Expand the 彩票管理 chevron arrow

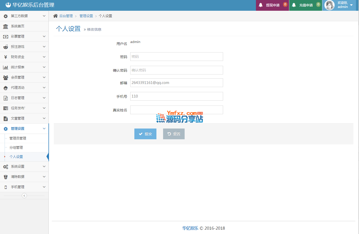point(44,36)
